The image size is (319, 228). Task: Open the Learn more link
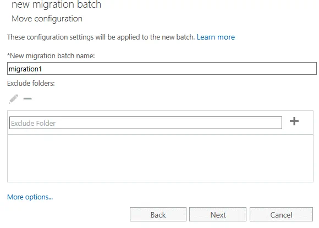[216, 37]
